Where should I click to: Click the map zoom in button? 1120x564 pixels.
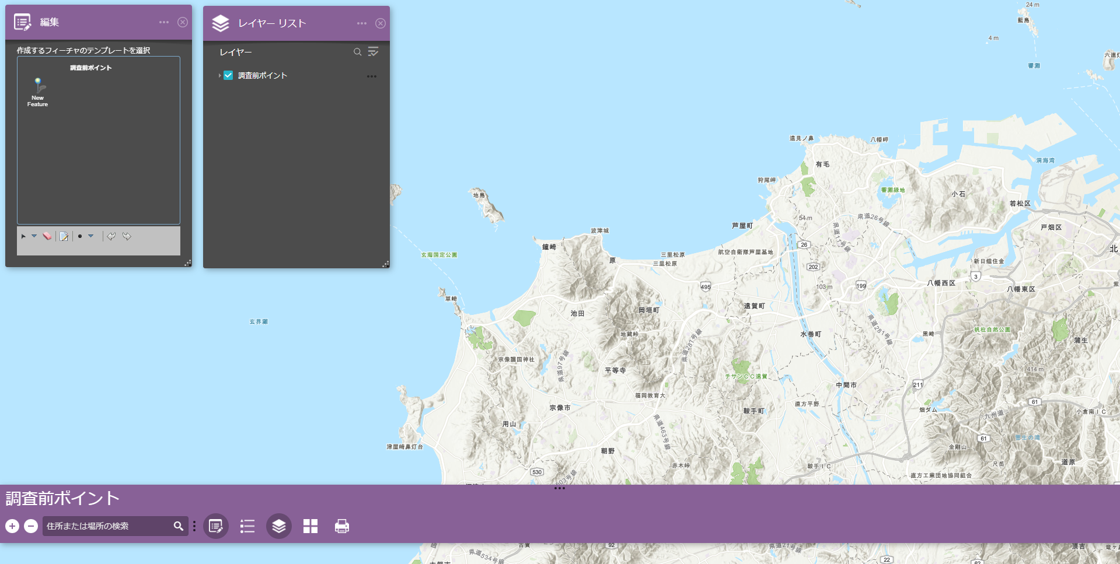(x=12, y=526)
